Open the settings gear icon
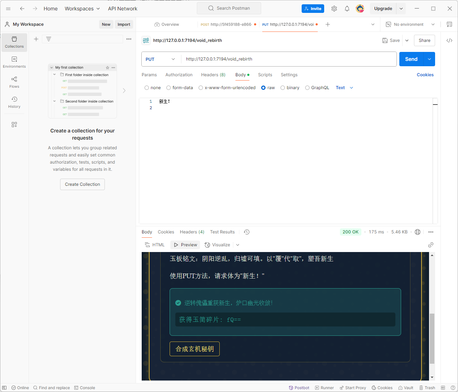 tap(334, 9)
